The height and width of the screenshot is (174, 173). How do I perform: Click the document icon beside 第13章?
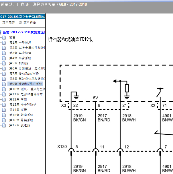pyautogui.click(x=4, y=105)
